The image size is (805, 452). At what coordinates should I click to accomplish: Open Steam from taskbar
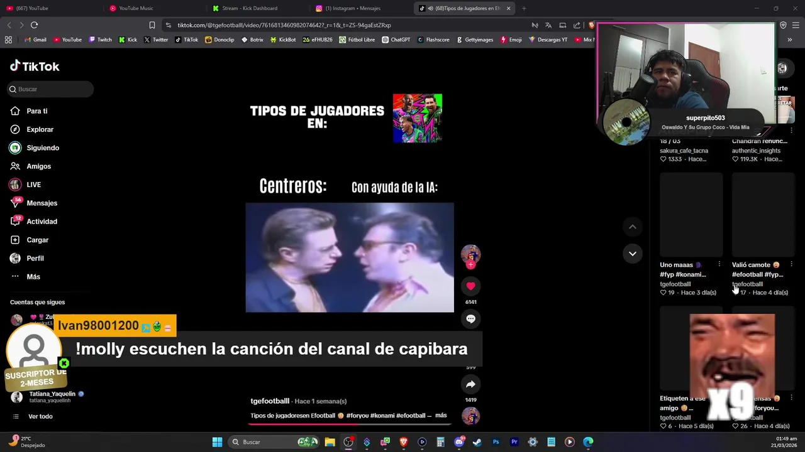tap(477, 442)
